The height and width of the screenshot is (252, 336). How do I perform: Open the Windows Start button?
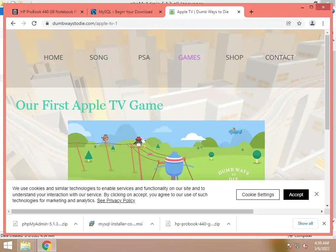tap(8, 245)
